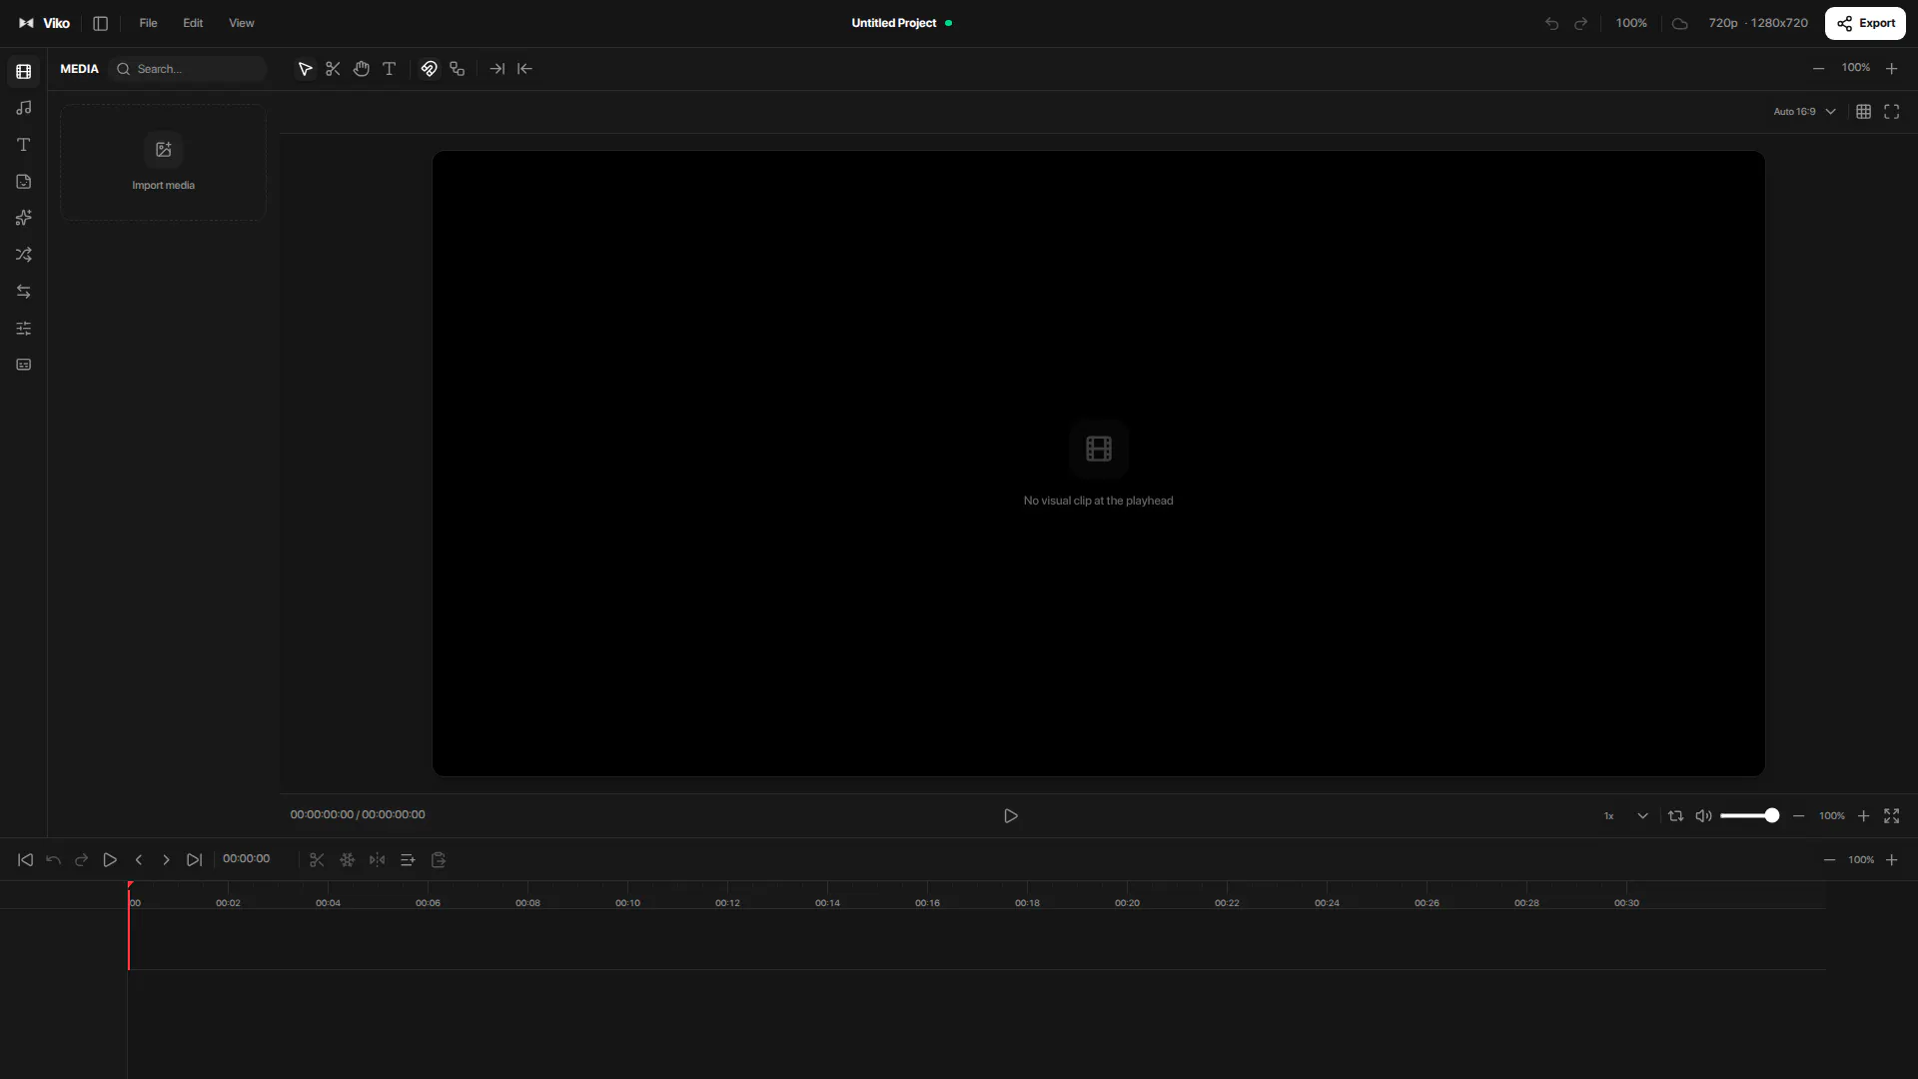
Task: Open the Adjustments sliders panel
Action: 24,329
